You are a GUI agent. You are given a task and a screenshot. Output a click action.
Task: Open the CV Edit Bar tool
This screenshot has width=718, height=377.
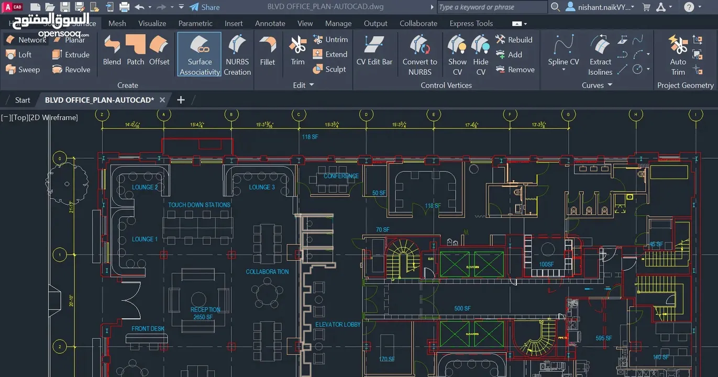(x=374, y=50)
